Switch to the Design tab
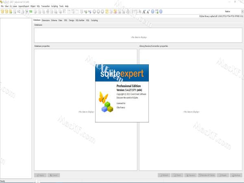The width and height of the screenshot is (244, 183). 72,20
